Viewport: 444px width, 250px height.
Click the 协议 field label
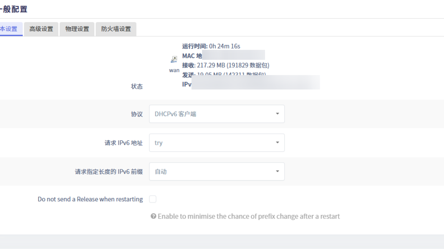[137, 114]
